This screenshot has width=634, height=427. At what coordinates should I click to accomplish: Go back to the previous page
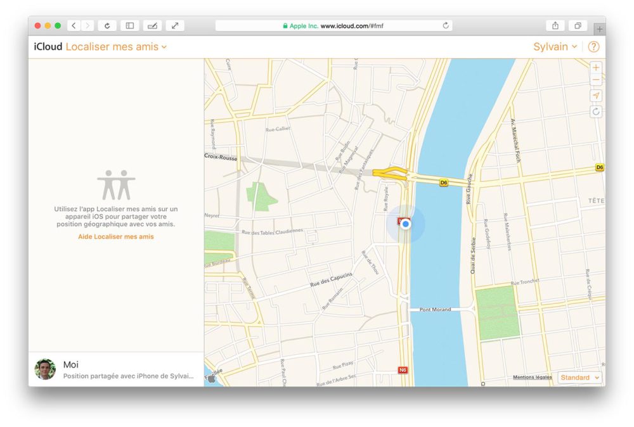click(x=74, y=25)
